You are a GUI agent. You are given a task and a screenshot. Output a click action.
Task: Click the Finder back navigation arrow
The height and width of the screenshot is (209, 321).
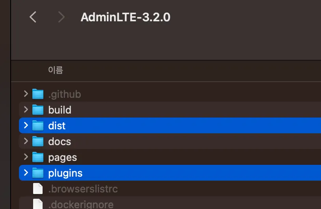click(x=33, y=17)
